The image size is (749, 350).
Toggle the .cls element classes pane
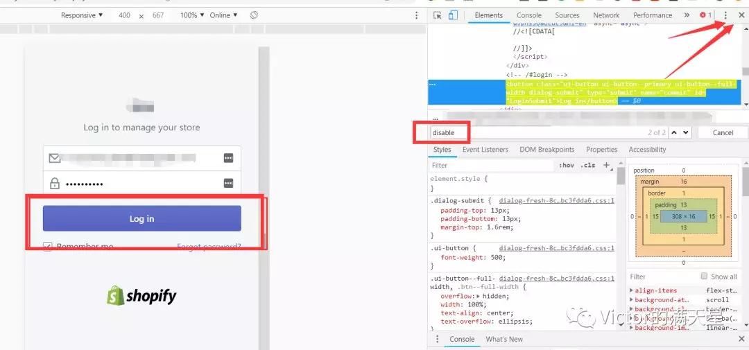(588, 165)
